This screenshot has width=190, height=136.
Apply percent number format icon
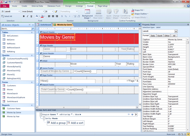point(66,16)
